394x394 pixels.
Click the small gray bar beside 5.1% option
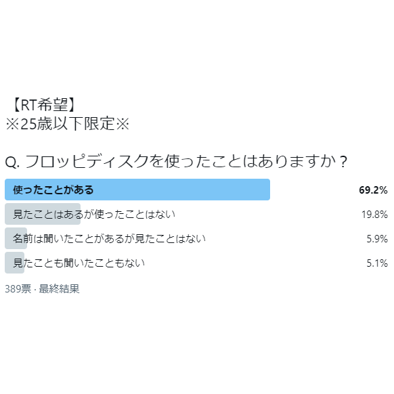point(15,263)
